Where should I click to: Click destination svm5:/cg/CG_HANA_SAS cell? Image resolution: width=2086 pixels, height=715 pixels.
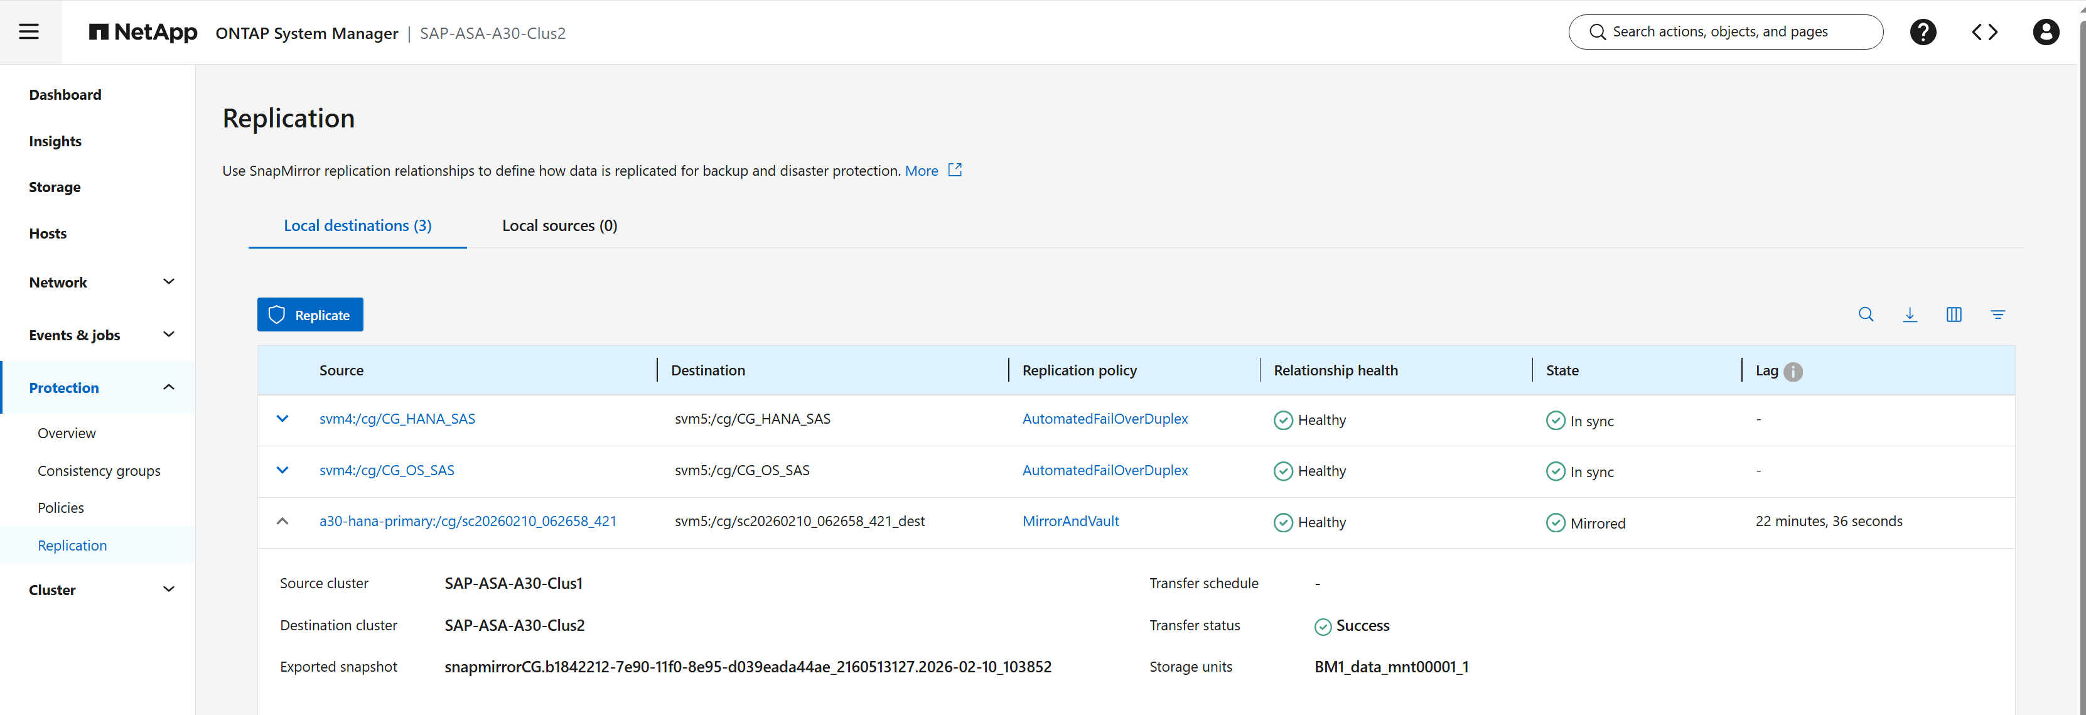752,419
